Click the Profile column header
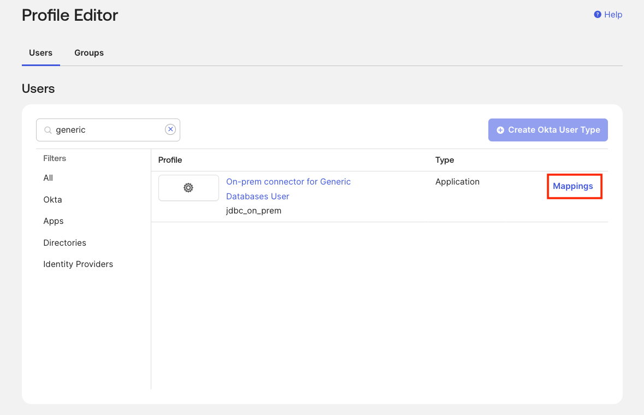644x415 pixels. point(170,160)
